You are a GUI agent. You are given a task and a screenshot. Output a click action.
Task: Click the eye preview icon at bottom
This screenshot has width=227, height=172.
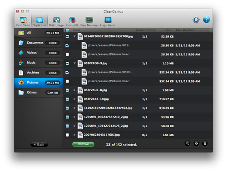196,143
